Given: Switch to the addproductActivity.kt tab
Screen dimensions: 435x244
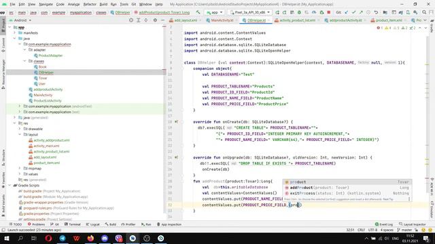Looking at the screenshot, I should click(345, 20).
